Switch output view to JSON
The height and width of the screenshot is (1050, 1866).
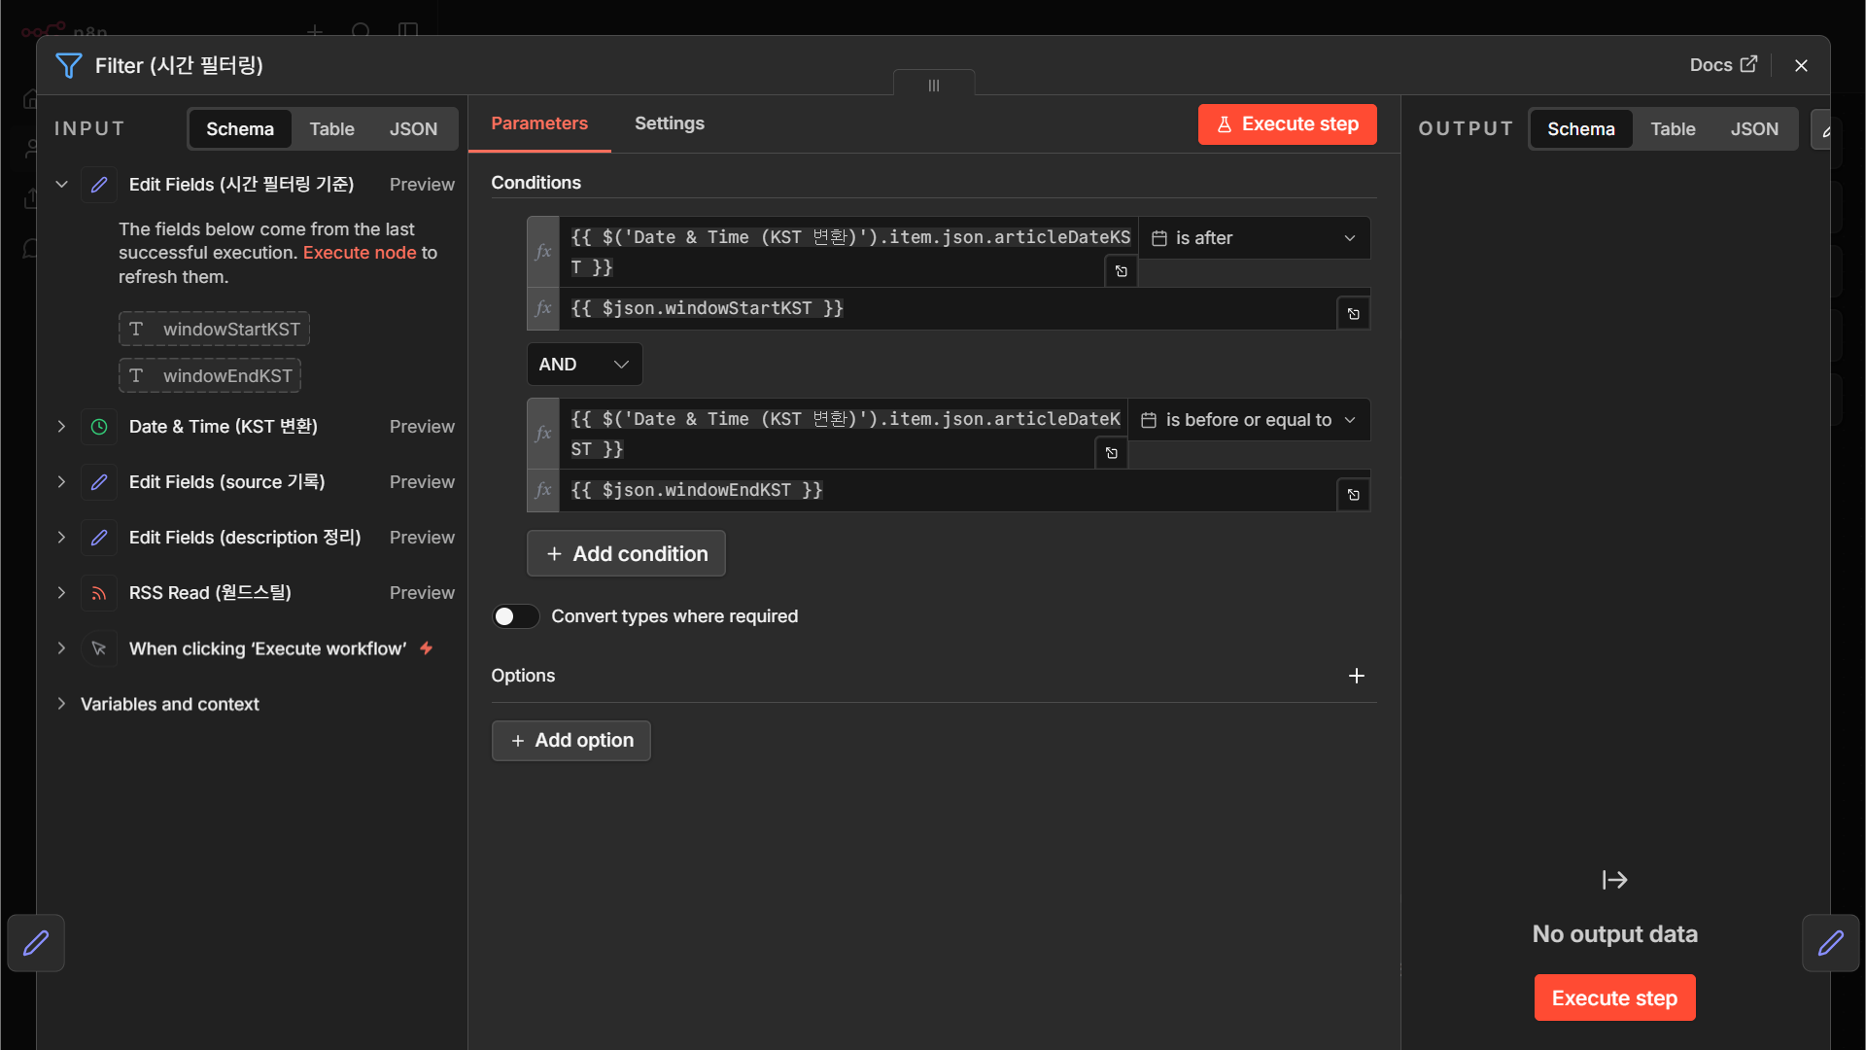pyautogui.click(x=1754, y=128)
